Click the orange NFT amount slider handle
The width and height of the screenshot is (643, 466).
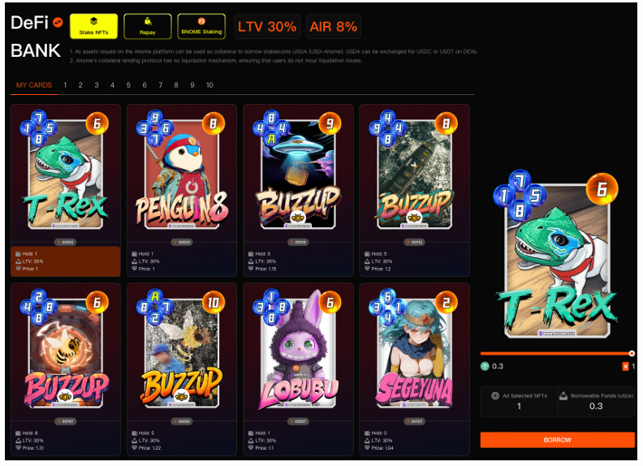tap(632, 353)
